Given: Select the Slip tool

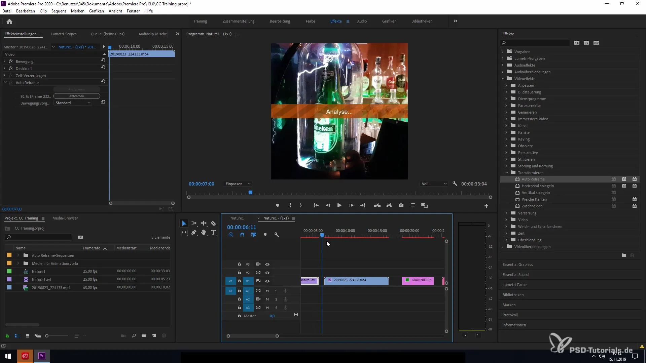Looking at the screenshot, I should coord(184,232).
